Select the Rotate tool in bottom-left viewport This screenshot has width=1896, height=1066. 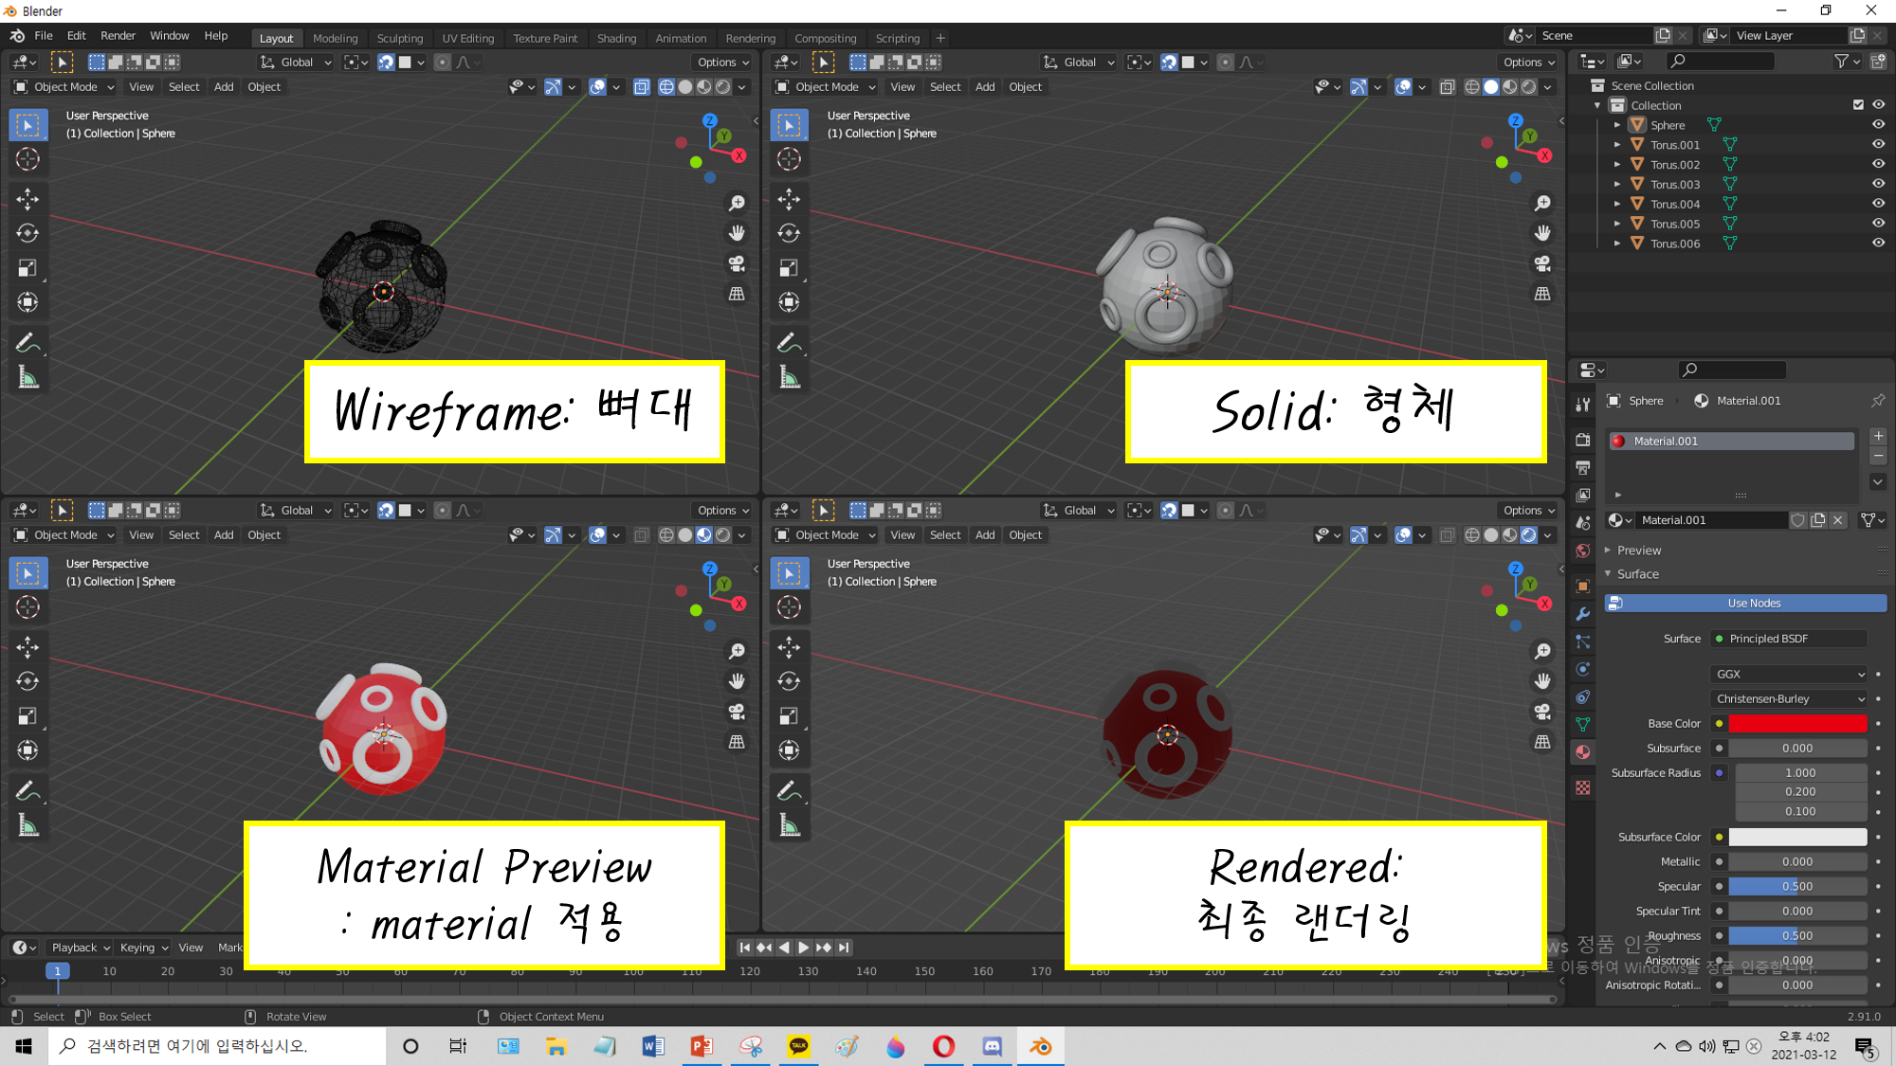27,681
